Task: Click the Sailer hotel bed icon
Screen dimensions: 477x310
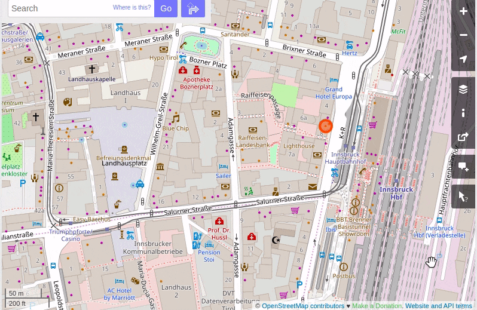Action: click(224, 167)
